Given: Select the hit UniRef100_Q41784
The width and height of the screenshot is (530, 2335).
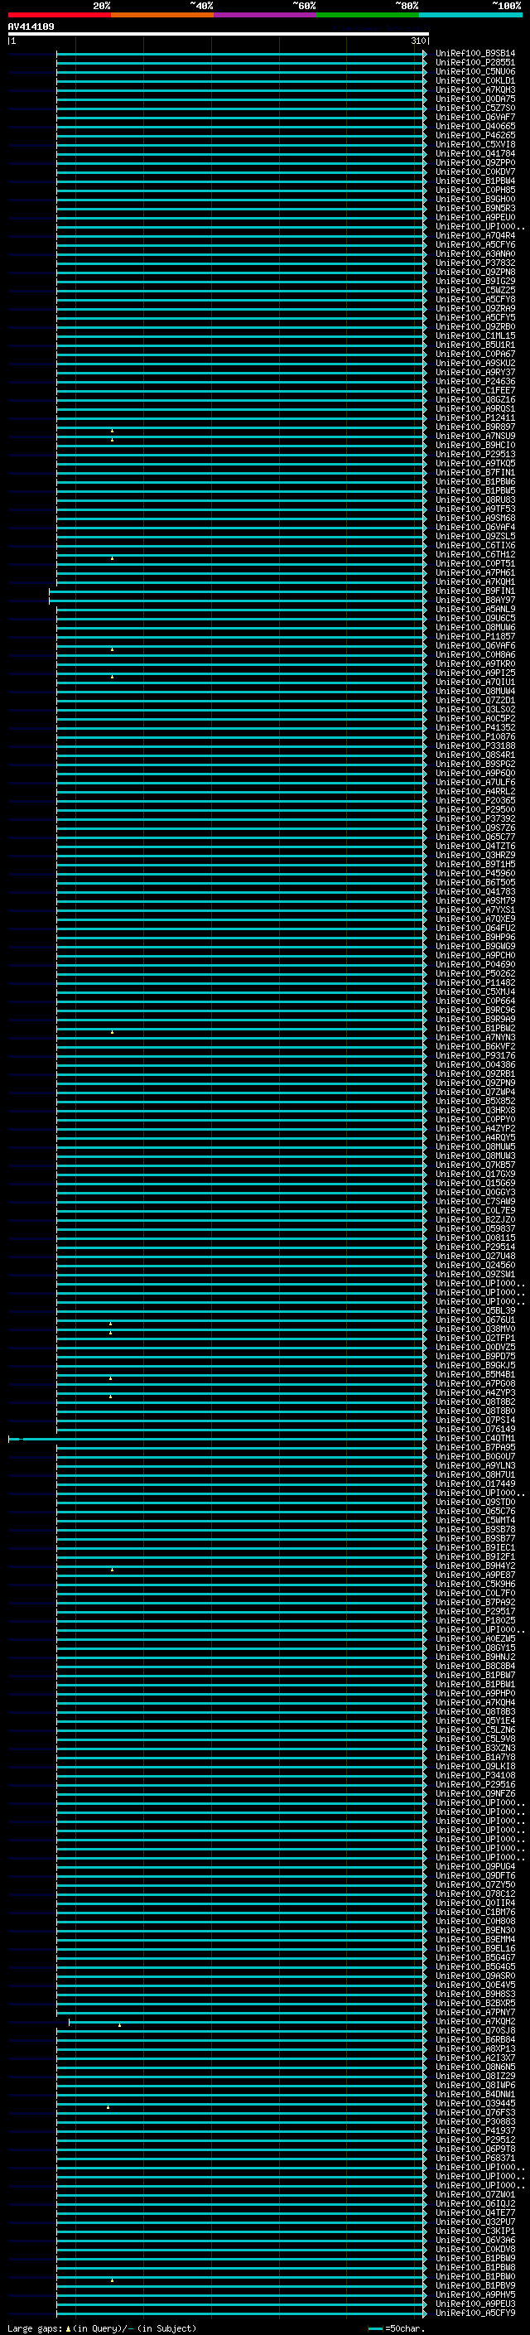Looking at the screenshot, I should tap(475, 153).
